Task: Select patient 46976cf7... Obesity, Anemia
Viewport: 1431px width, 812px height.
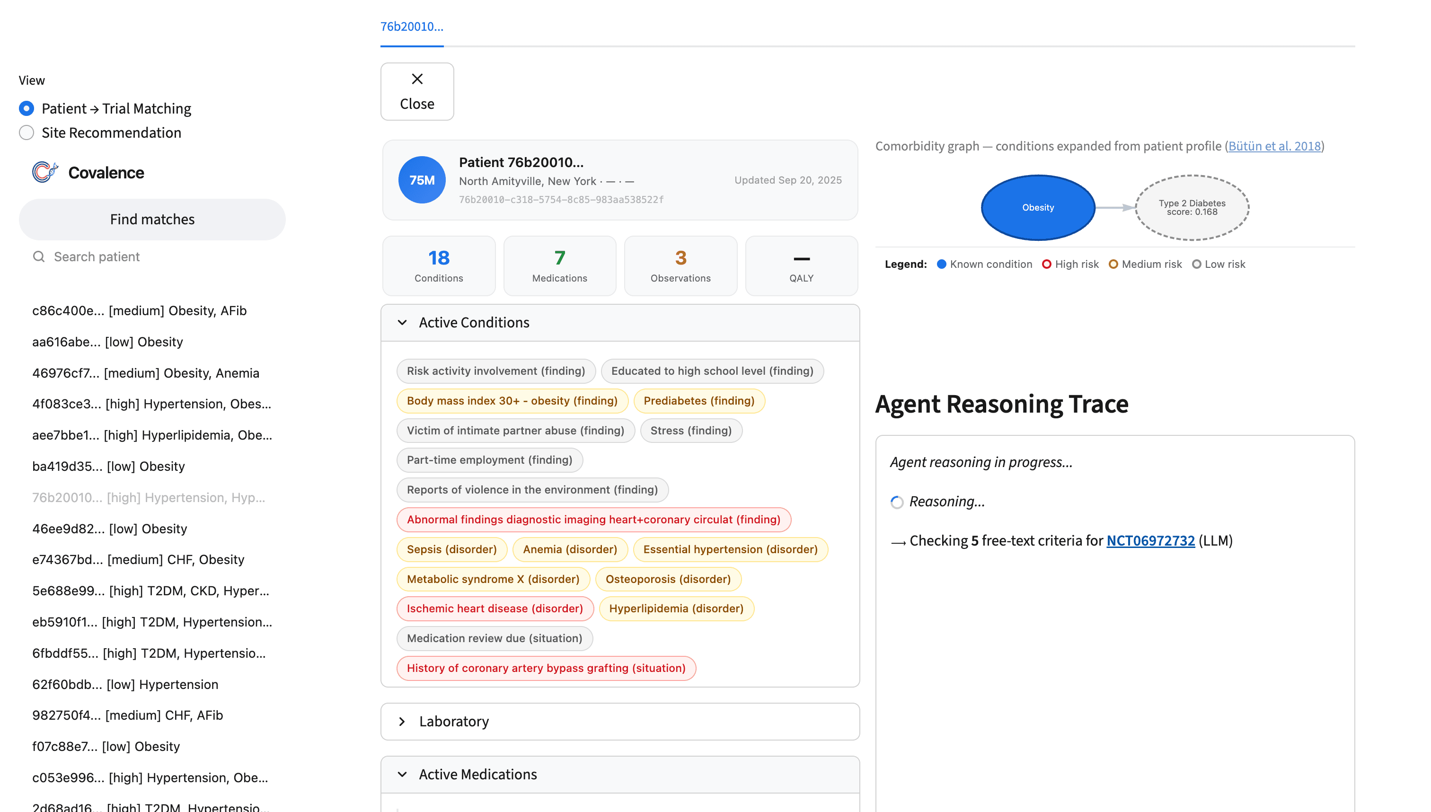Action: click(146, 373)
